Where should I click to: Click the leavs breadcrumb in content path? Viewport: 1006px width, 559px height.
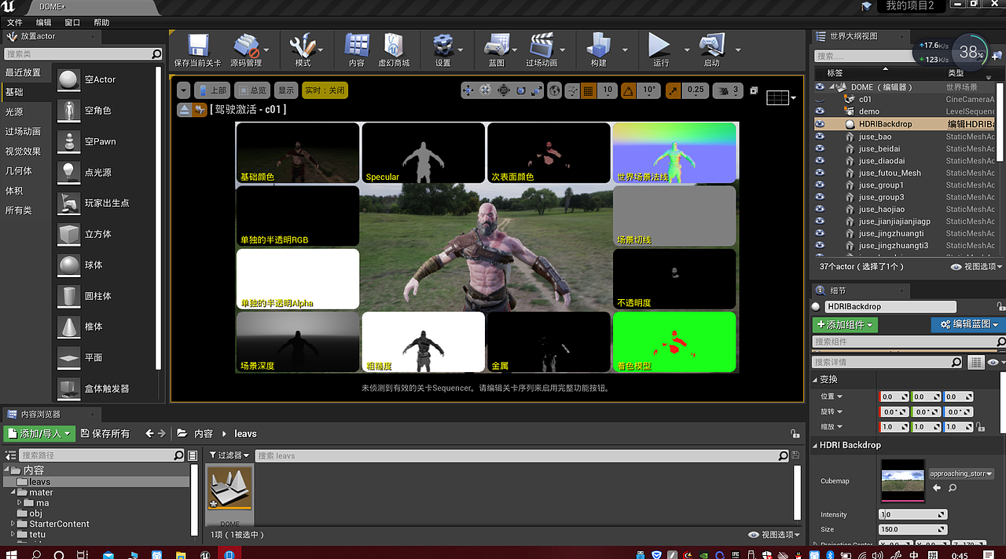[245, 433]
